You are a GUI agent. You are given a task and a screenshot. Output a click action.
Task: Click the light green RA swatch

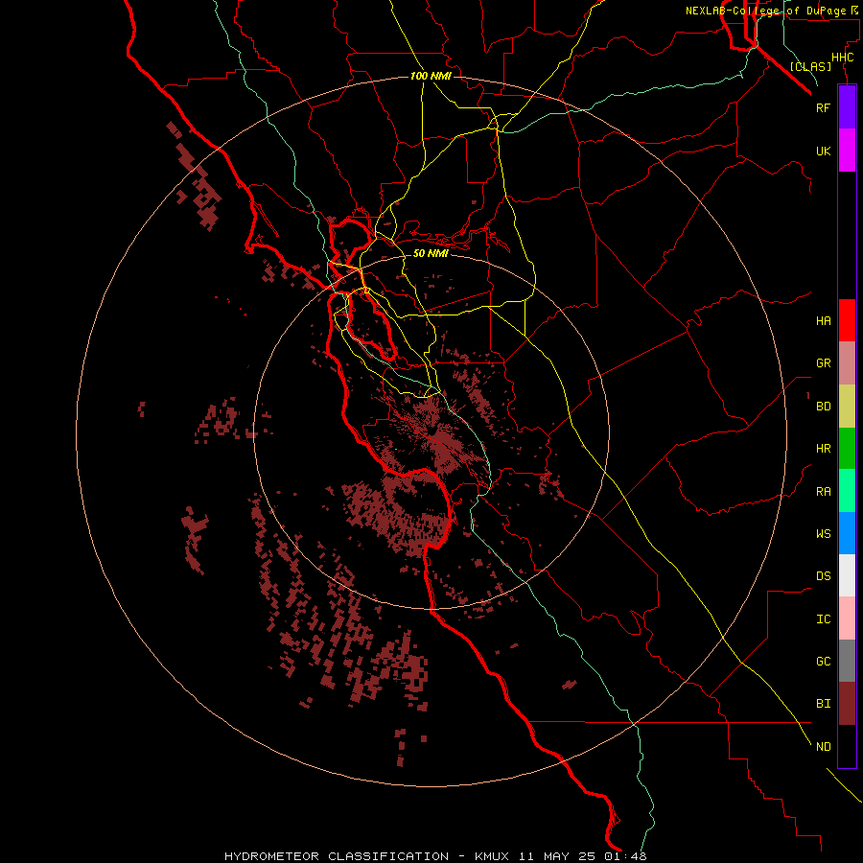[847, 491]
